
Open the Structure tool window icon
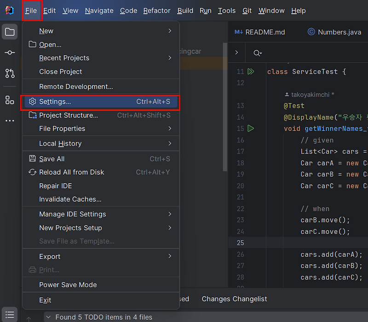tap(10, 100)
